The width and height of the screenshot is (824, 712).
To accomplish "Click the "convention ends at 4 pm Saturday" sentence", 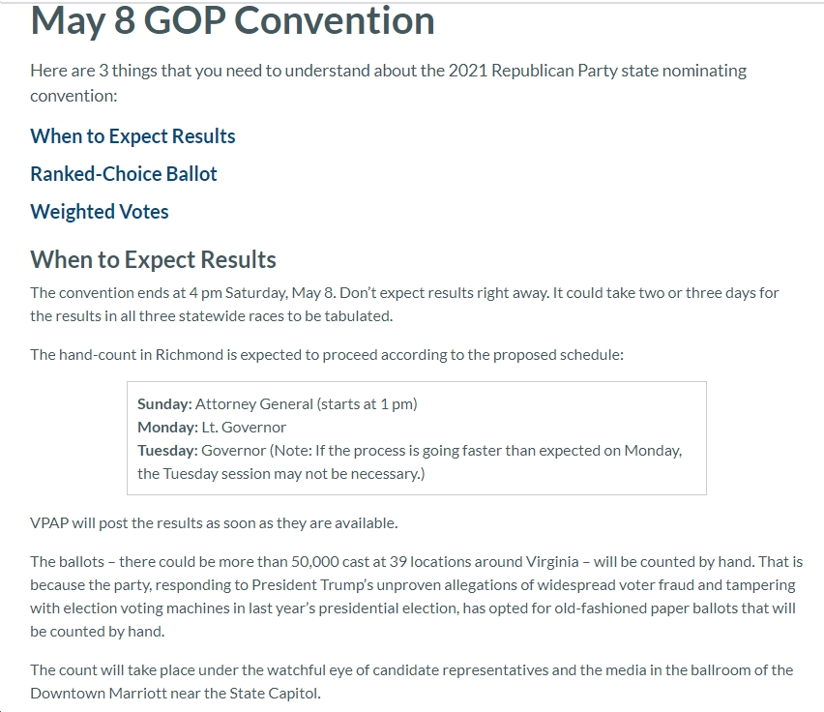I will pyautogui.click(x=404, y=304).
